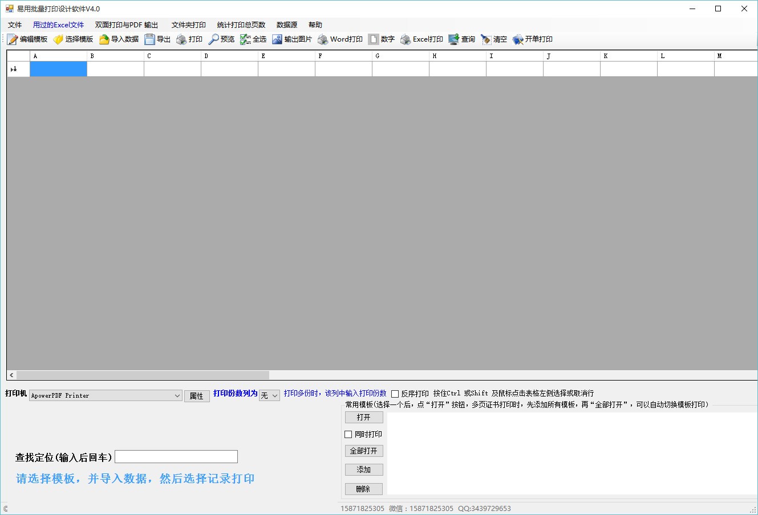Click the 打印 printer icon
The height and width of the screenshot is (515, 758).
coord(181,39)
